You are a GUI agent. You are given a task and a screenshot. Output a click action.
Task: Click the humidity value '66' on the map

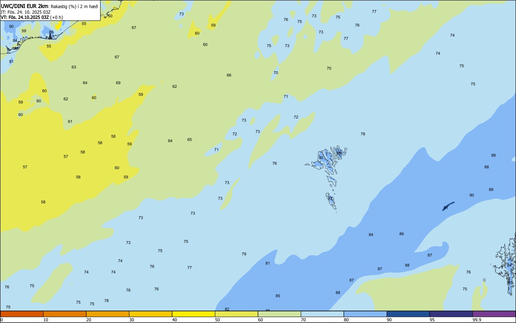pyautogui.click(x=229, y=75)
